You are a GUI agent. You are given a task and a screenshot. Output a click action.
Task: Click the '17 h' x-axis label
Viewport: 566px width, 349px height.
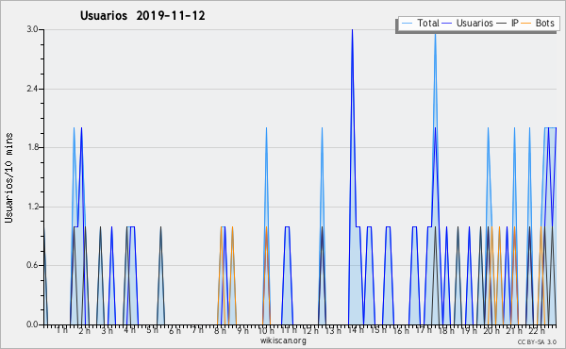pos(424,330)
